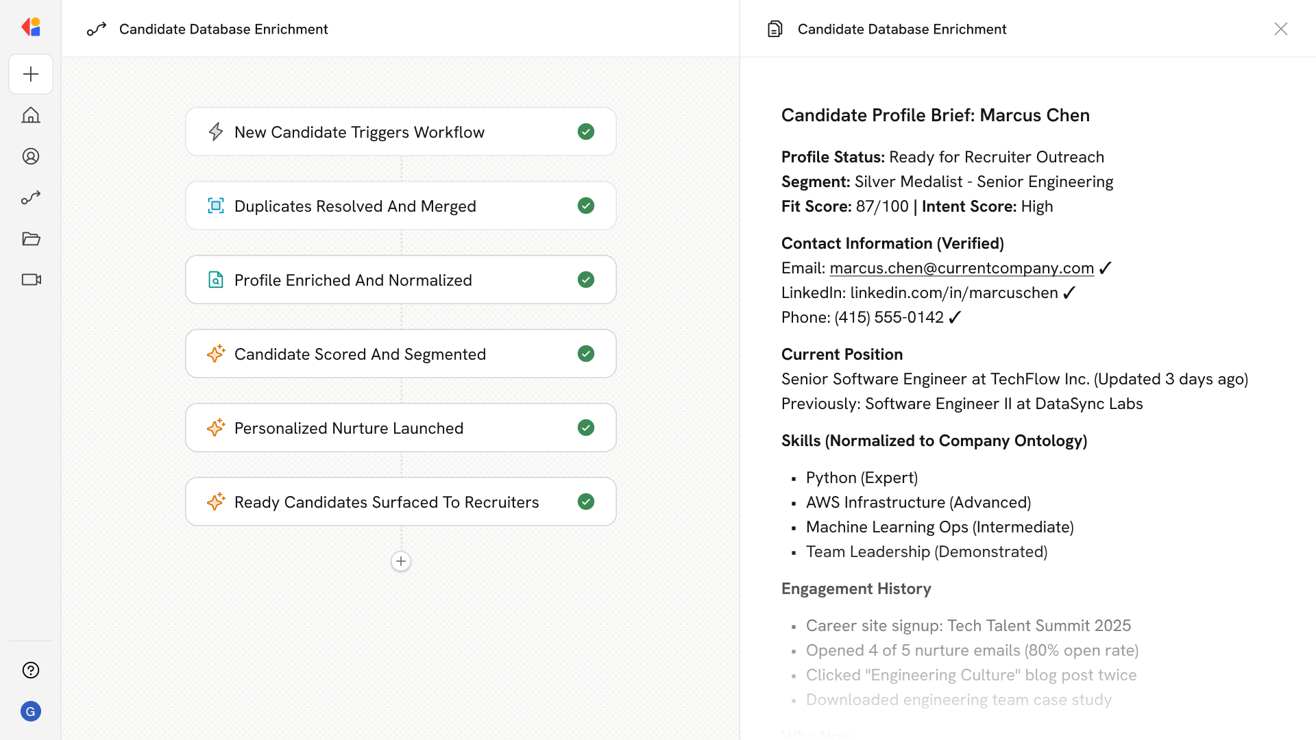Click the plus button in the sidebar

click(x=31, y=74)
